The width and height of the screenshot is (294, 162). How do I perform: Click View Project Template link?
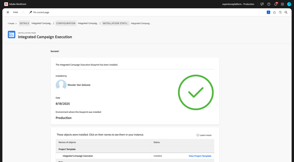tap(200, 156)
